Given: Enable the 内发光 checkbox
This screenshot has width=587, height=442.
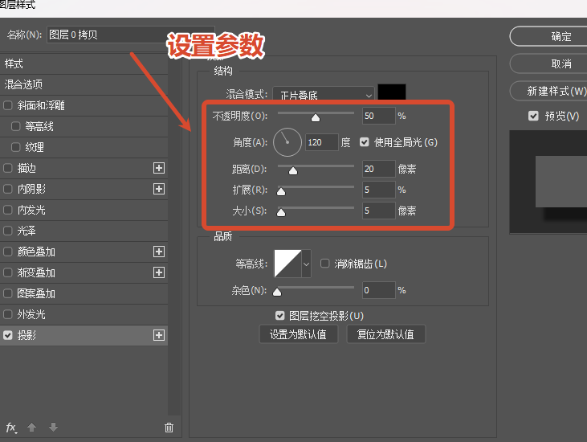Looking at the screenshot, I should (7, 210).
